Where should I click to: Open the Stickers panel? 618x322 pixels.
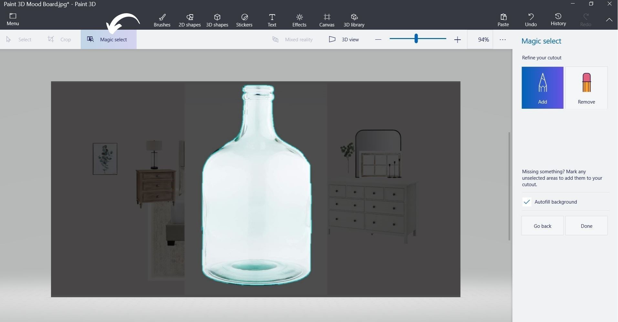click(x=244, y=20)
